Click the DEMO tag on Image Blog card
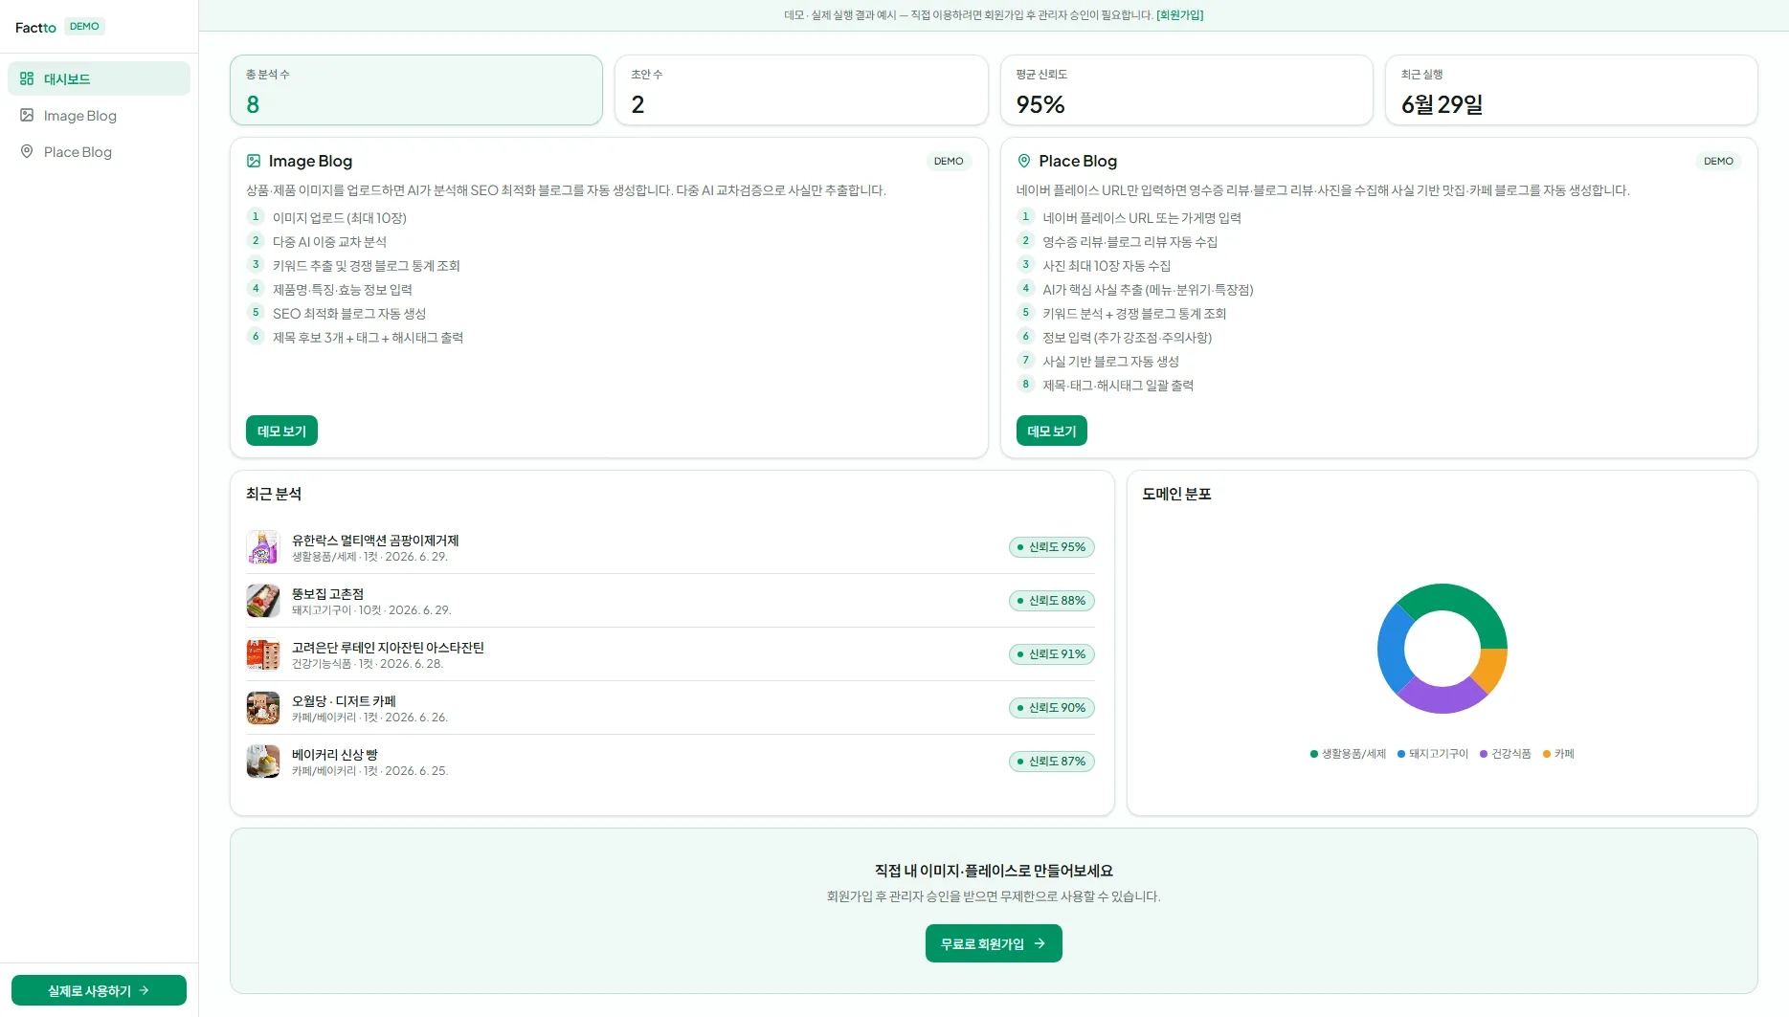This screenshot has height=1017, width=1789. pyautogui.click(x=949, y=161)
